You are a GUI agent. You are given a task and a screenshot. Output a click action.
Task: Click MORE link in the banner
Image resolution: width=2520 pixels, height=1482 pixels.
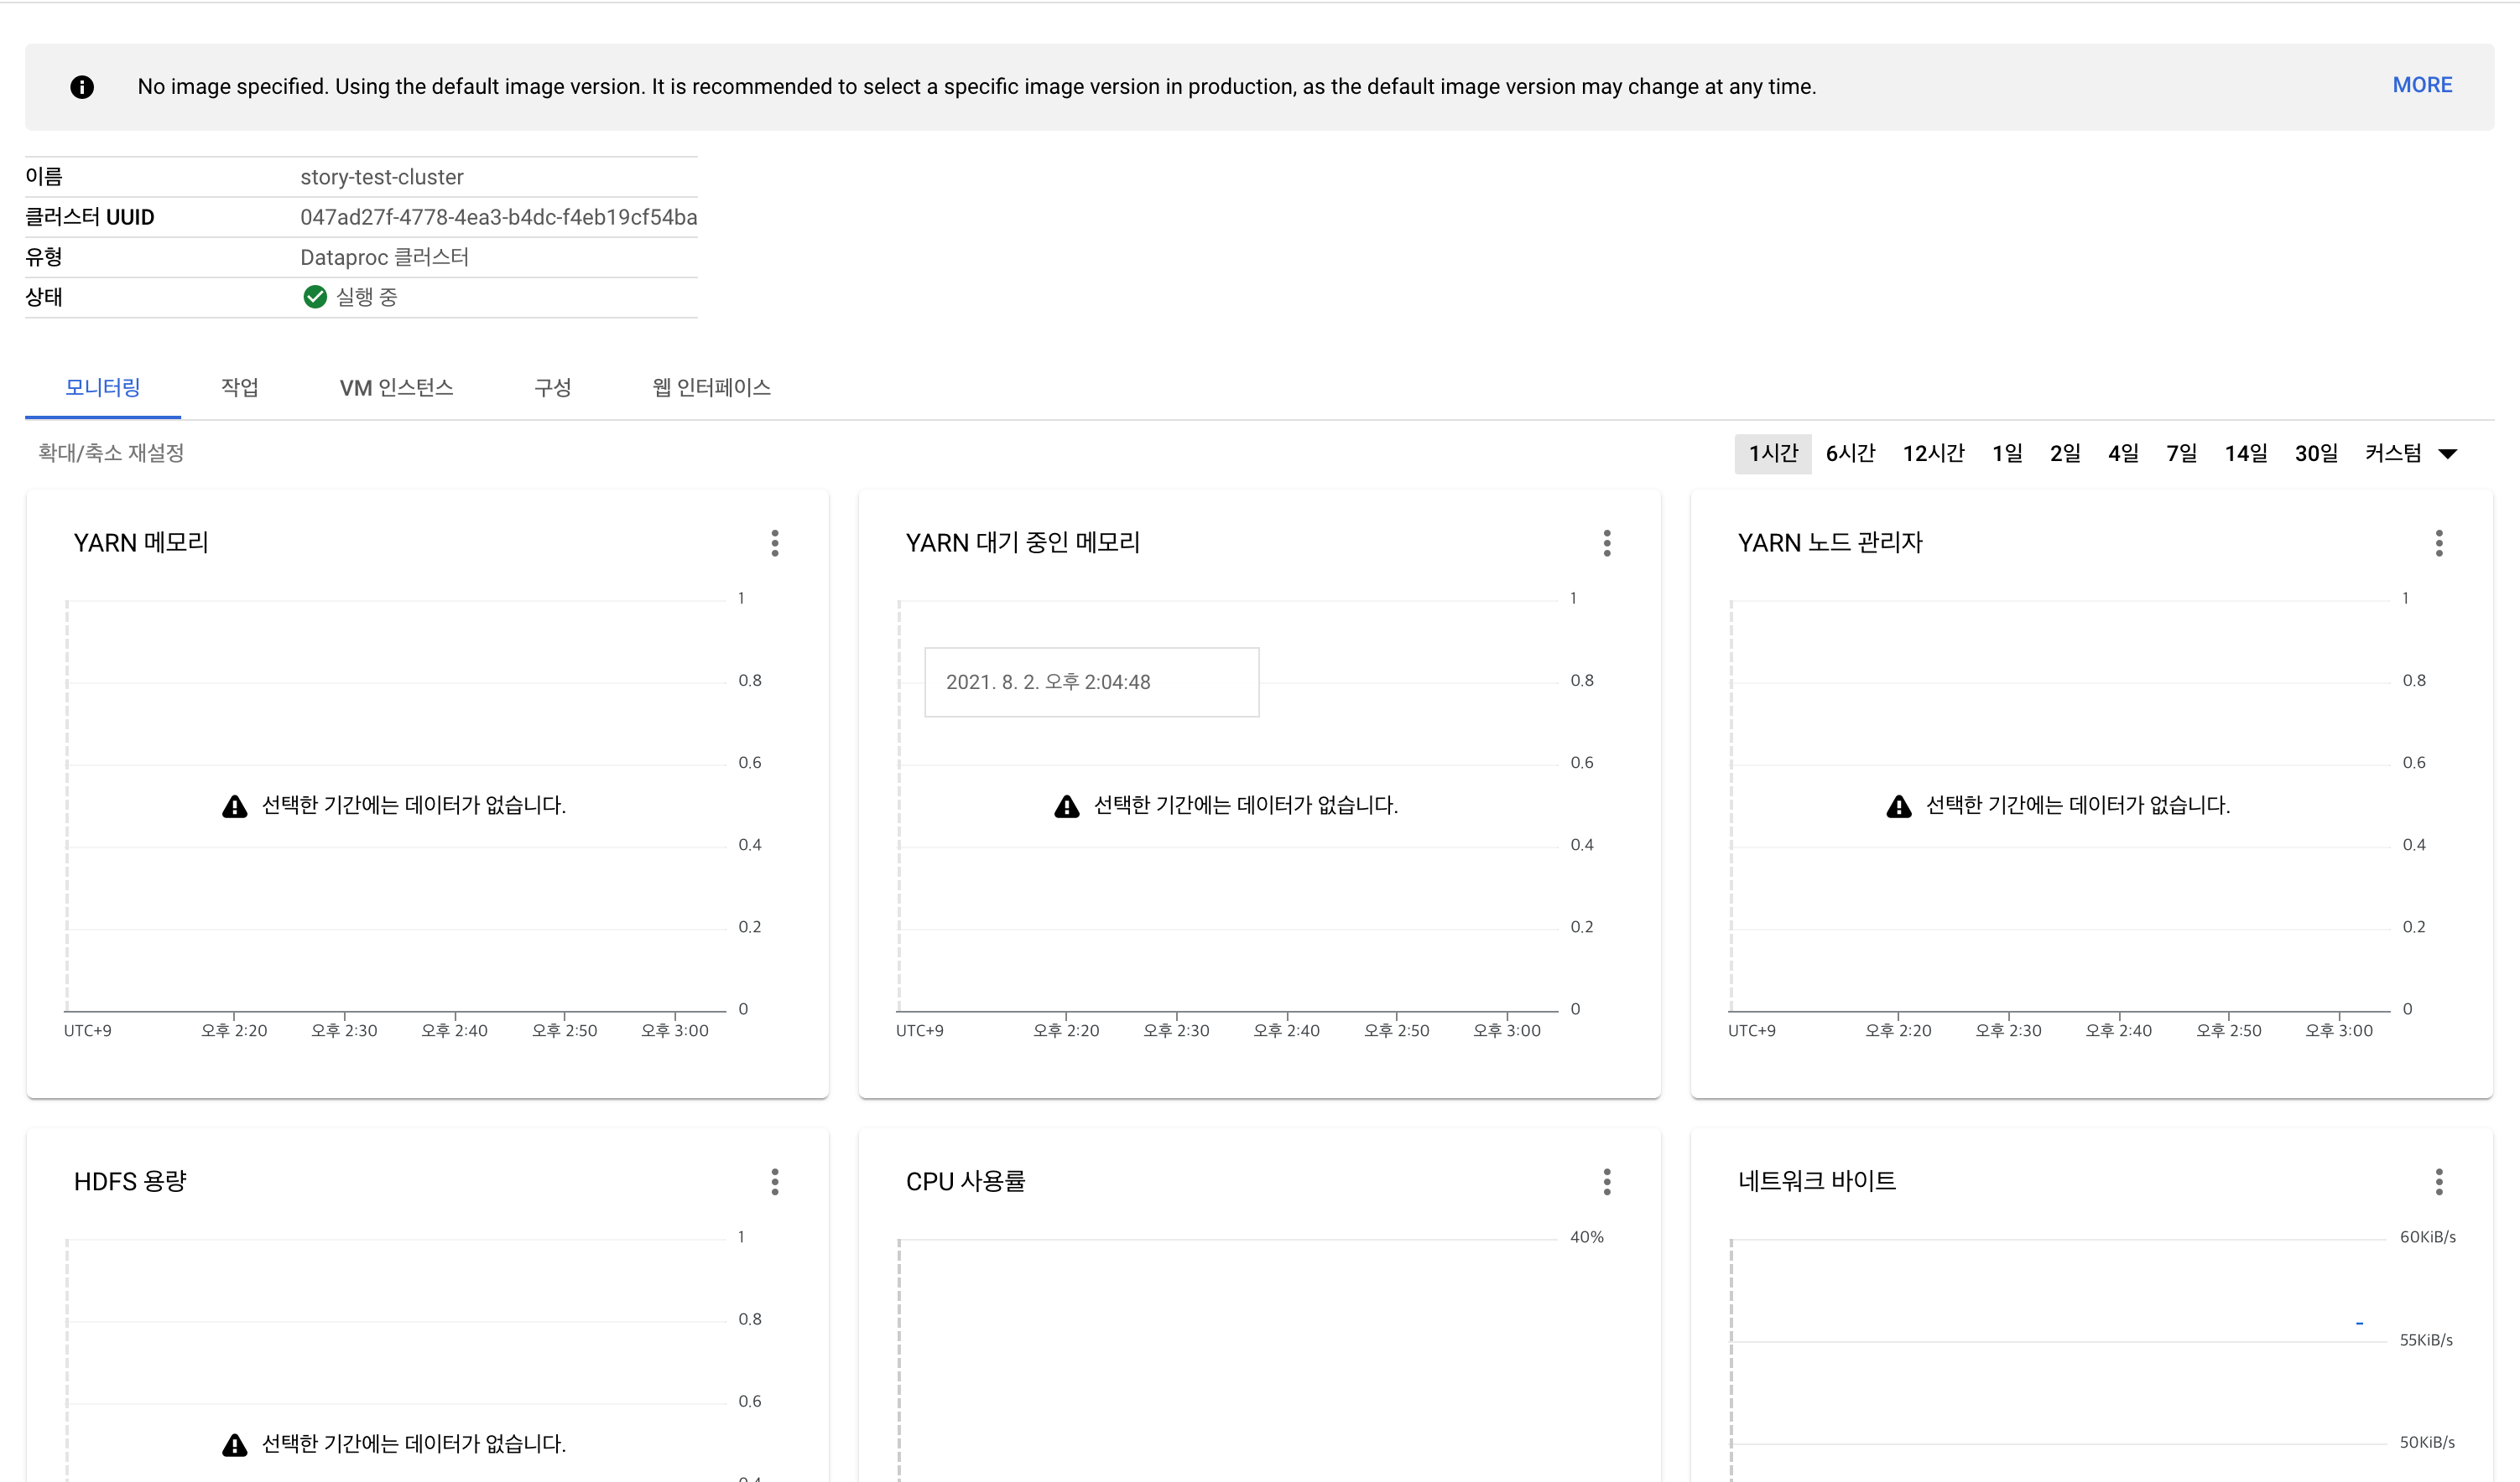coord(2421,86)
